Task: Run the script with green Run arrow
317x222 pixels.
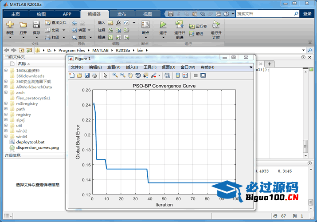Action: [x=163, y=24]
